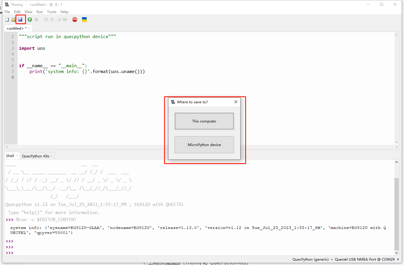Close the 'Where to save to?' dialog
Image resolution: width=404 pixels, height=265 pixels.
[x=236, y=102]
